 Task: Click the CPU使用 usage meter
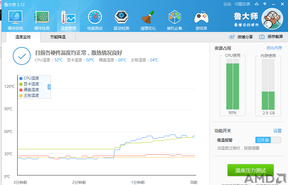click(232, 84)
